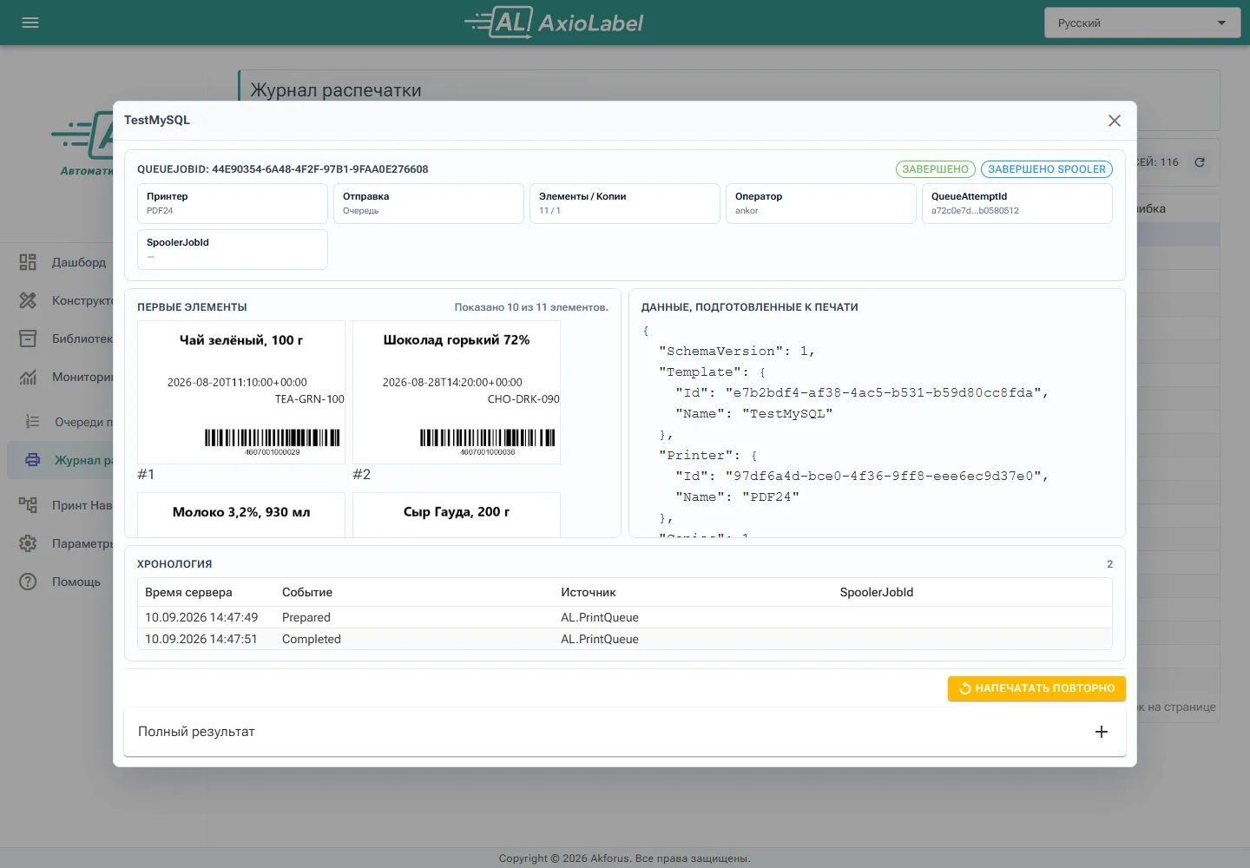Click the Элементы / Копии info card
1250x868 pixels.
(x=625, y=203)
